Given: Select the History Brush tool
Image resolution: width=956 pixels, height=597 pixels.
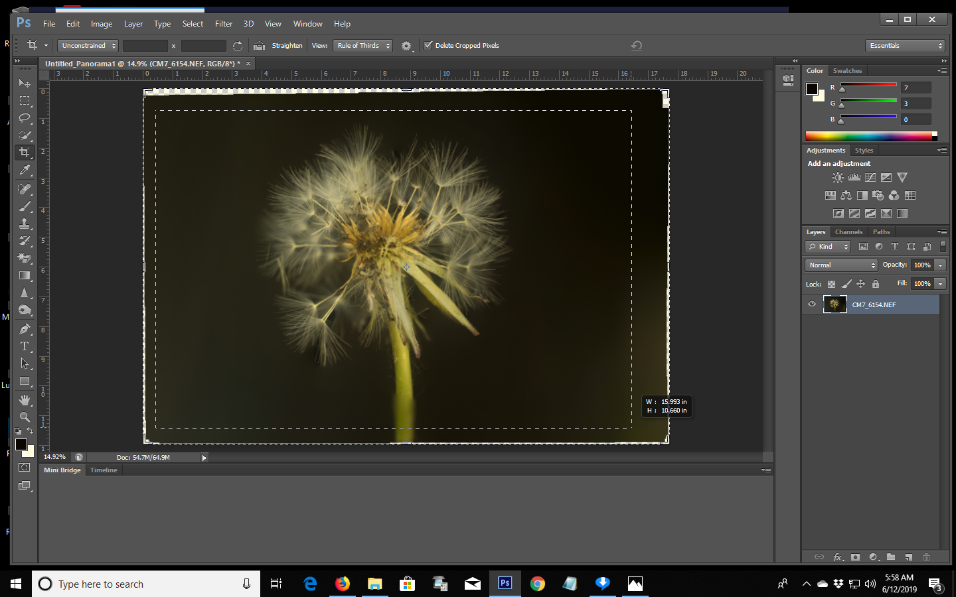Looking at the screenshot, I should point(25,241).
